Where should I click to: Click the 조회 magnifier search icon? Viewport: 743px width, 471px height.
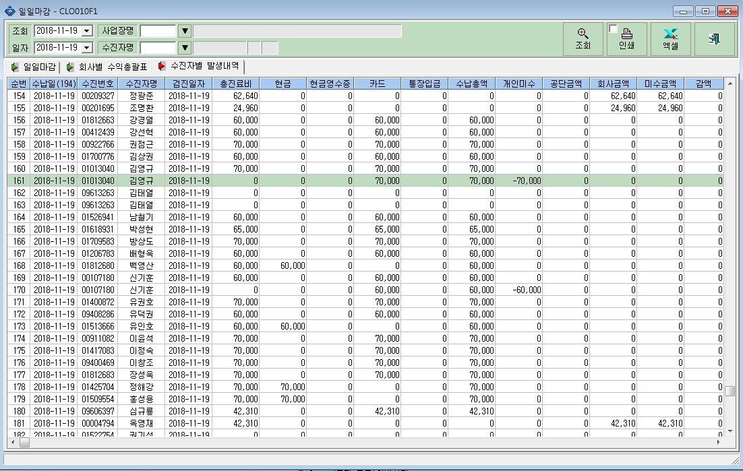[583, 34]
